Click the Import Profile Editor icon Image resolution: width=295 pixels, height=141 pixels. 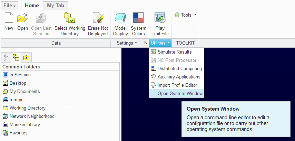pos(154,85)
